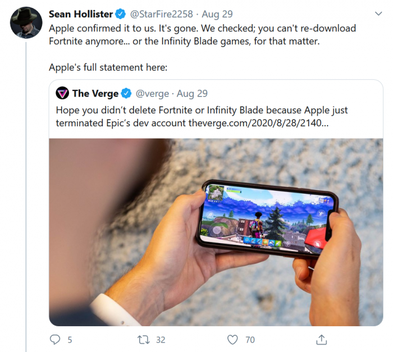This screenshot has width=393, height=352.
Task: Expand the tweet options chevron menu
Action: [x=376, y=12]
